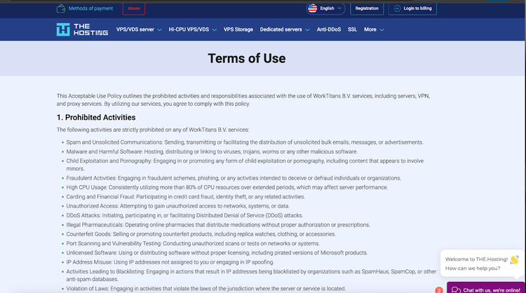Expand the VPS/VDS server menu
The height and width of the screenshot is (293, 526).
(x=139, y=29)
